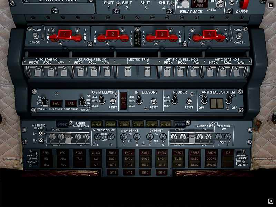Viewport: 276px width, 207px height.
Task: Flip the blue inverter power switch
Action: 45,101
